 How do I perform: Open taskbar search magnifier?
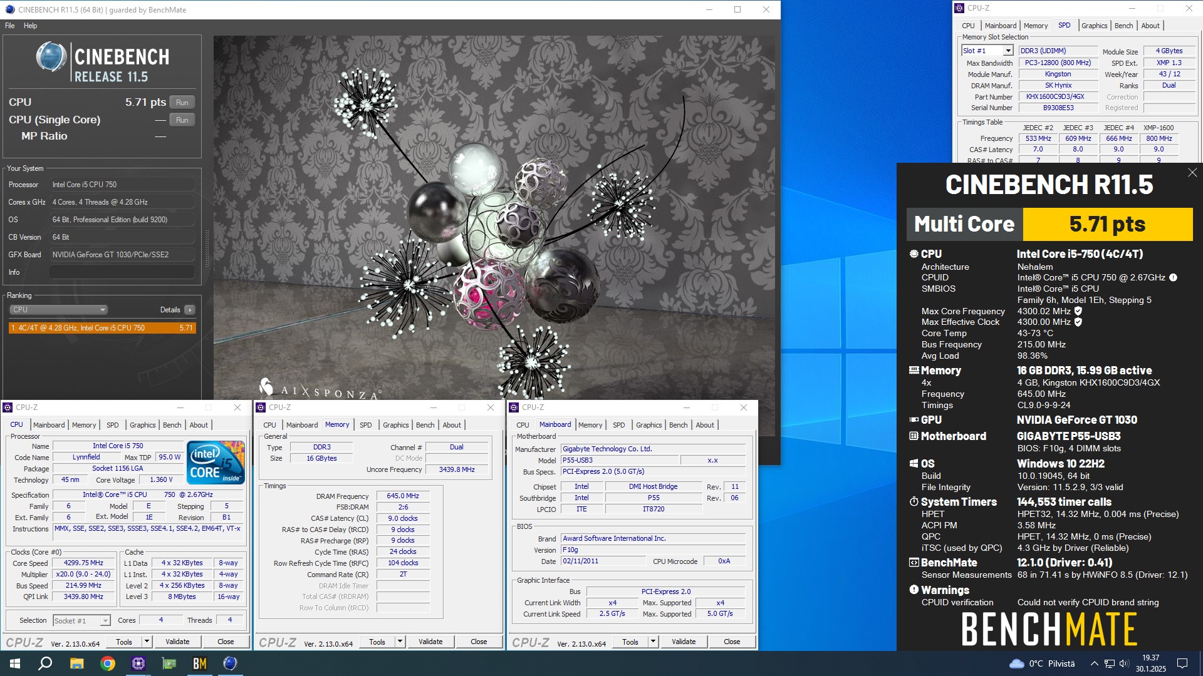coord(45,663)
